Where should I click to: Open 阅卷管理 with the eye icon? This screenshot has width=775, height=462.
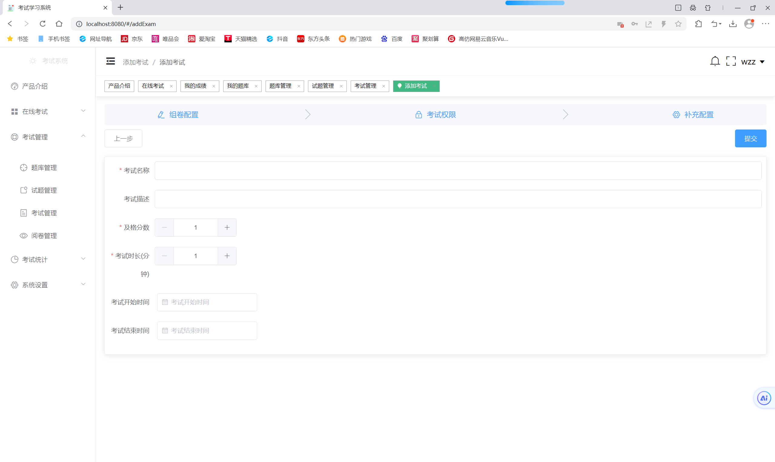point(44,236)
